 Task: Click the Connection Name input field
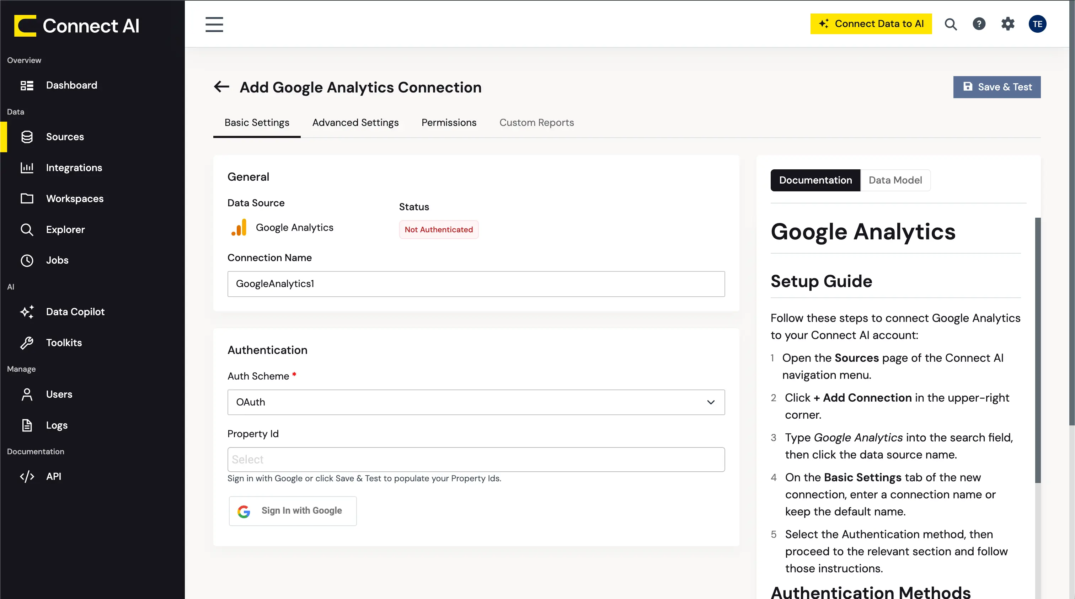point(476,284)
